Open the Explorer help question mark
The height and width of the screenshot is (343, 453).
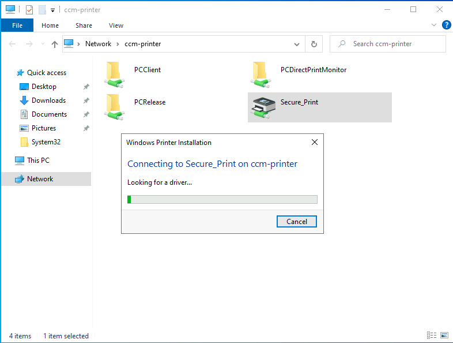click(x=446, y=25)
